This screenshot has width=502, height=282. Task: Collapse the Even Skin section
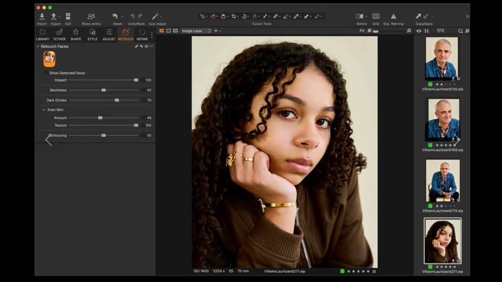[x=44, y=110]
